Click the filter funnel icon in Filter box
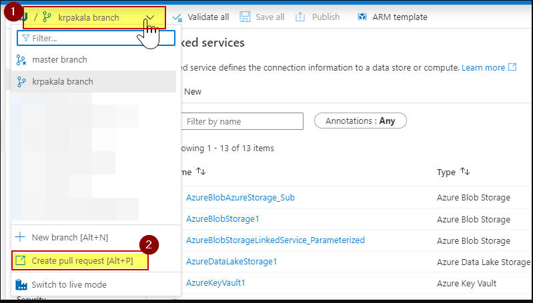The image size is (533, 303). pos(25,38)
